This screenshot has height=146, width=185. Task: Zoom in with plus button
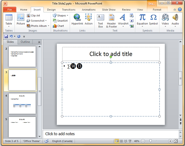point(170,141)
